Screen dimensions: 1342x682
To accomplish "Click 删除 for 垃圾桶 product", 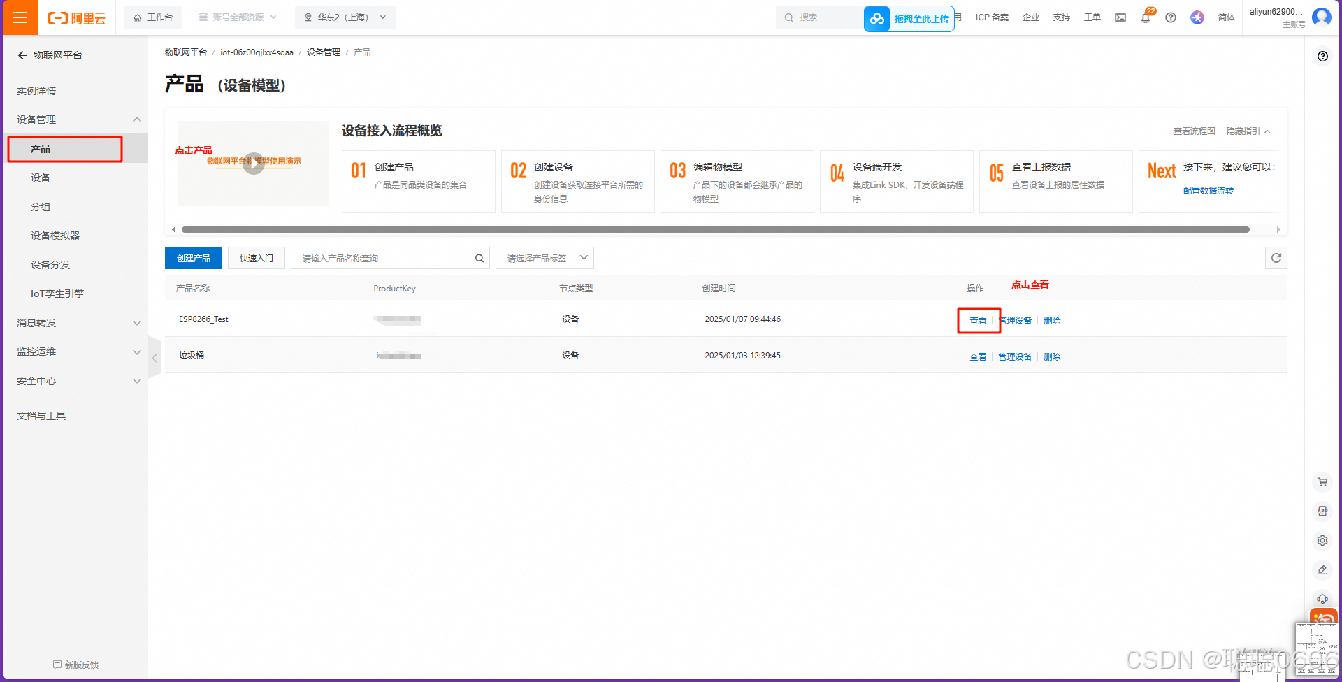I will (1052, 357).
